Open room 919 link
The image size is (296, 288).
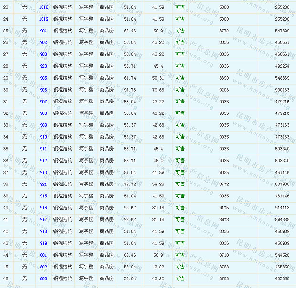click(43, 243)
